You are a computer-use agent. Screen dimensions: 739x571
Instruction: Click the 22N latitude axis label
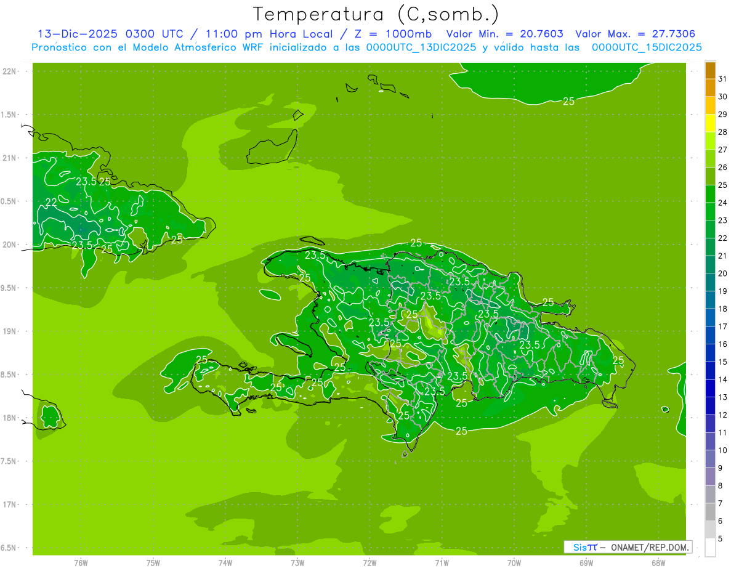pyautogui.click(x=10, y=71)
